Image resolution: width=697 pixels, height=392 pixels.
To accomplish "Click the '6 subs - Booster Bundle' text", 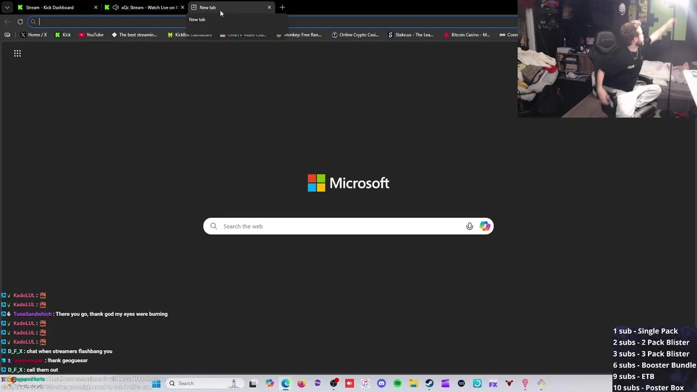I will coord(655,365).
